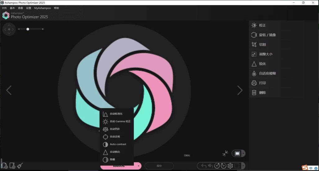Viewport: 319px width, 171px height.
Task: Open the gear settings icon in bottom toolbar
Action: point(230,166)
